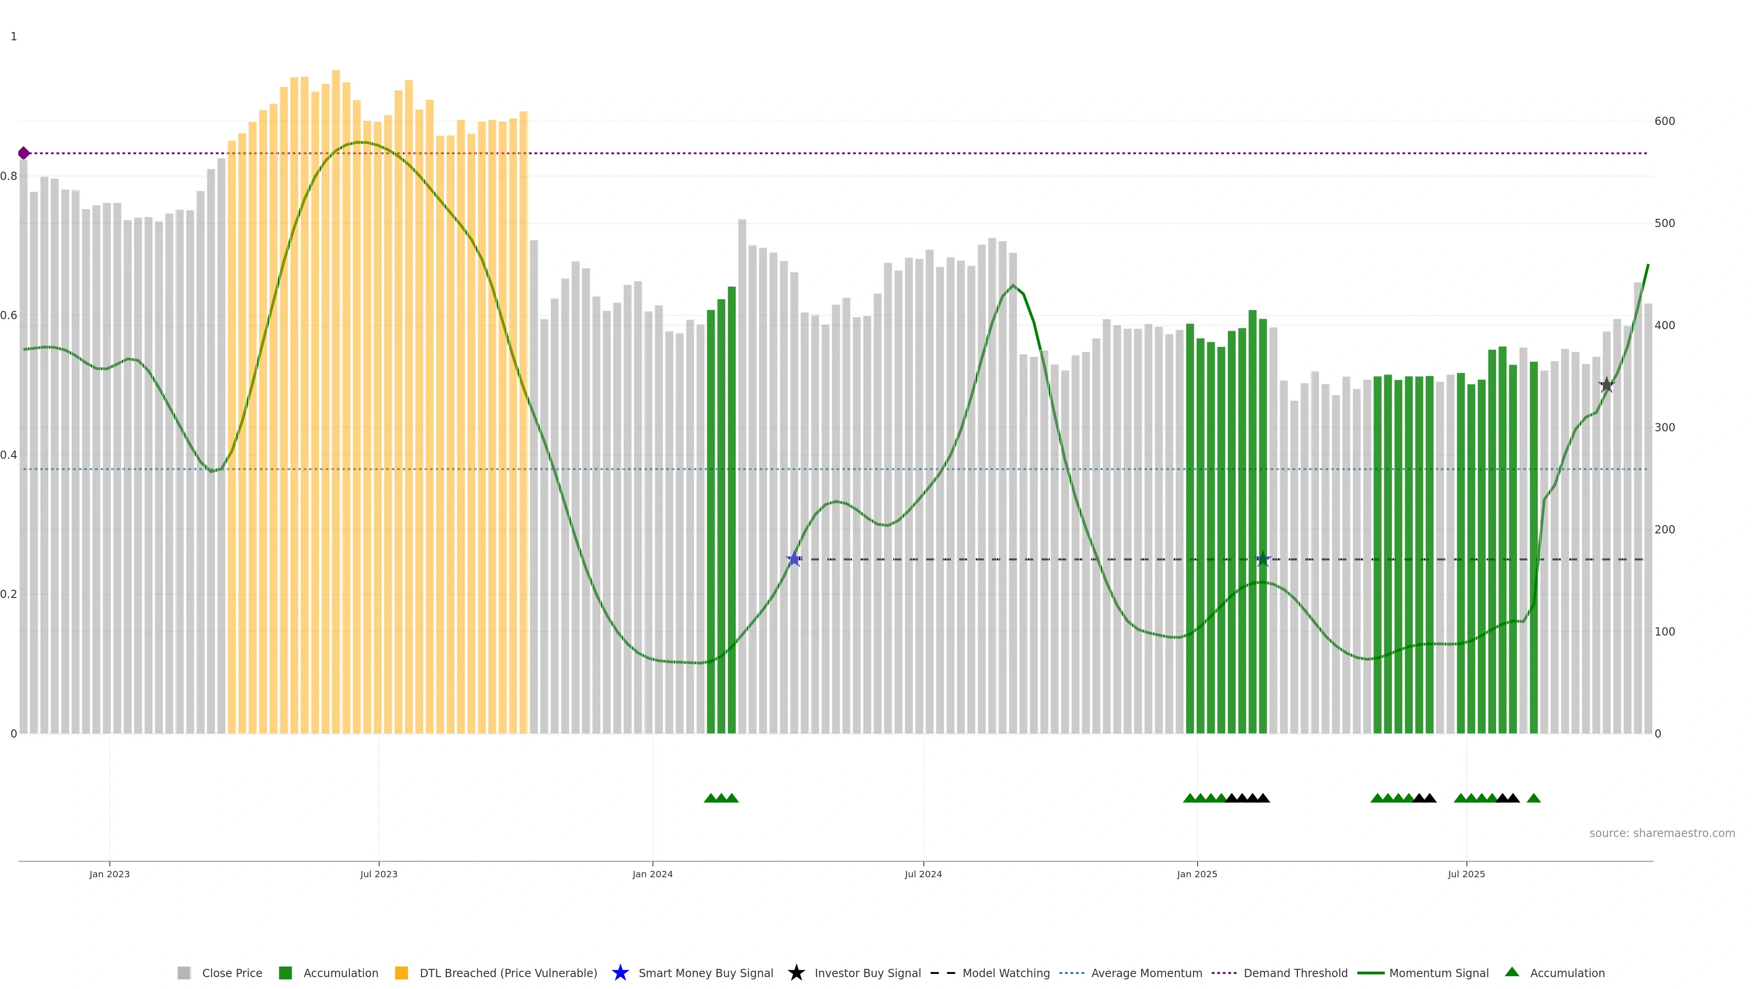The image size is (1758, 989).
Task: Click the green Accumulation square swatch in the legend
Action: (x=285, y=973)
